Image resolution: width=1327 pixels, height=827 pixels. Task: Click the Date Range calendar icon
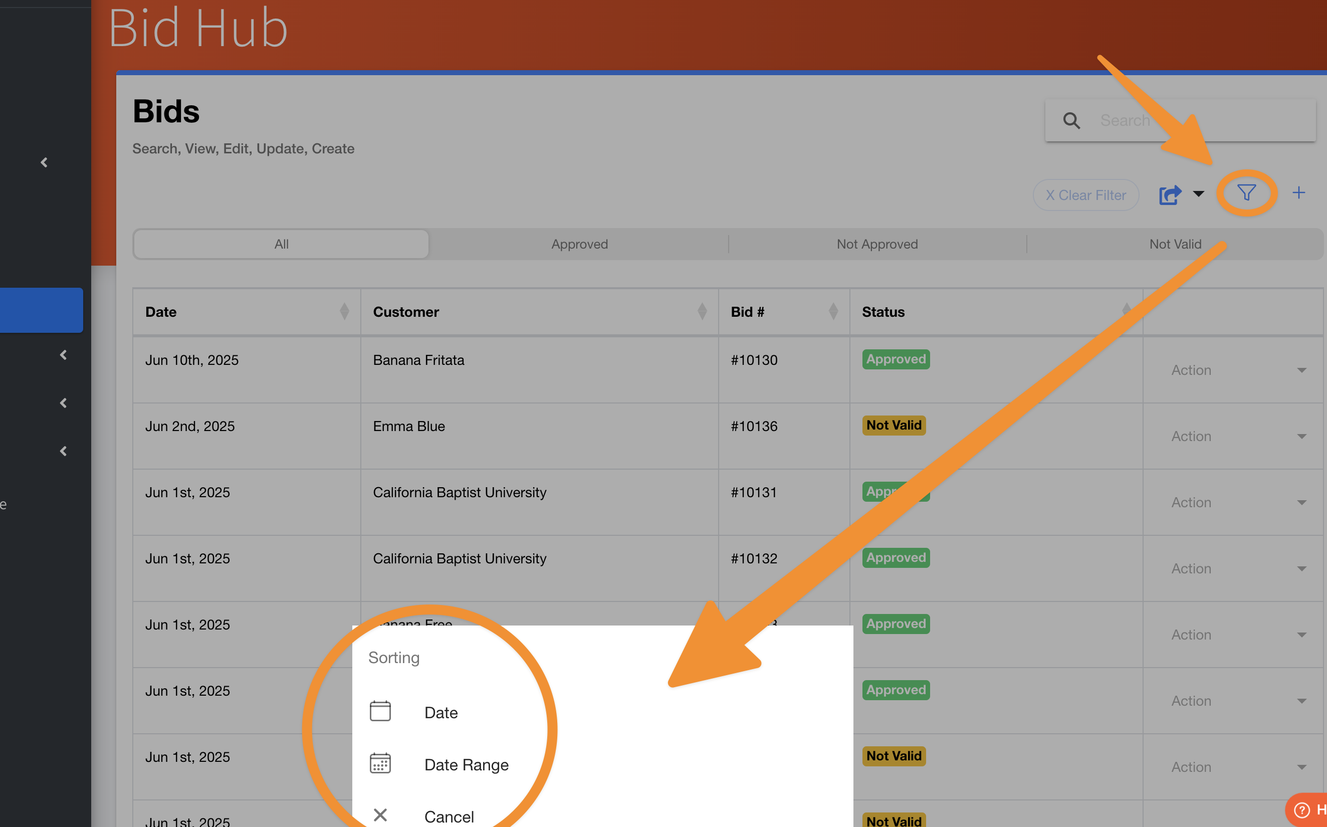point(380,763)
